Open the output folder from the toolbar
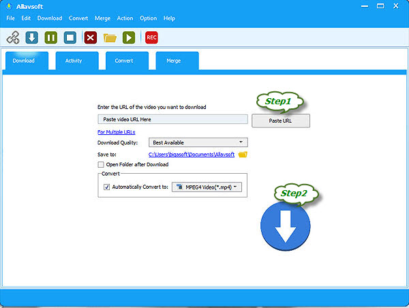Screen dimensions: 409x308 (x=110, y=37)
